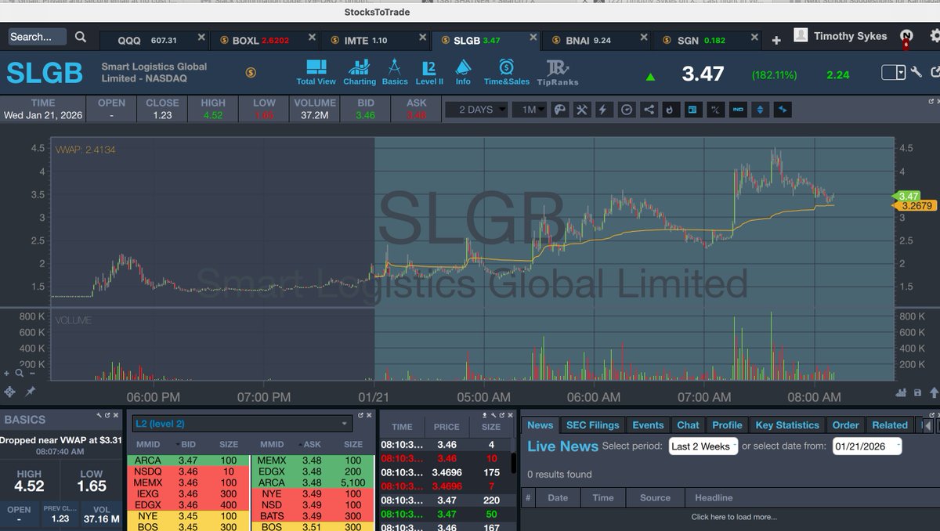
Task: Open the Related tab
Action: pyautogui.click(x=890, y=424)
